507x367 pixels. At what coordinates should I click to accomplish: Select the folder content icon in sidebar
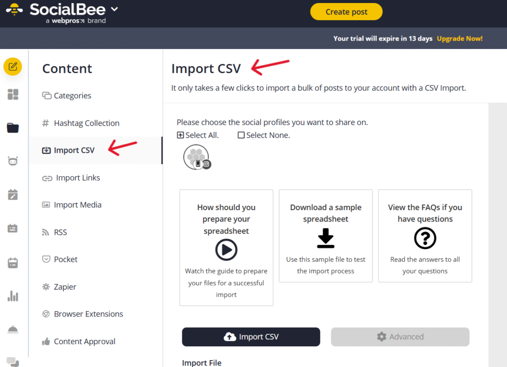click(x=13, y=128)
